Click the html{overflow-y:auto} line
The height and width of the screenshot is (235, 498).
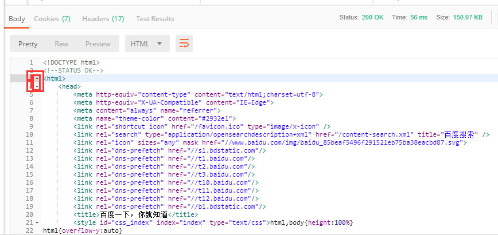click(83, 230)
